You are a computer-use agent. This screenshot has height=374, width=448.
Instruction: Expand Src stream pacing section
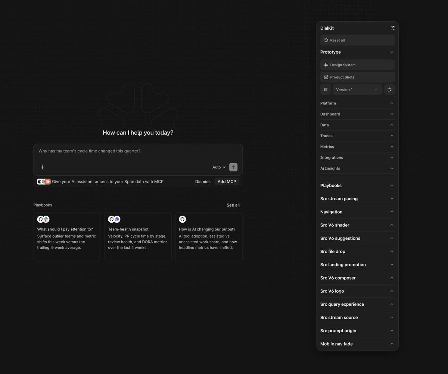click(x=357, y=199)
